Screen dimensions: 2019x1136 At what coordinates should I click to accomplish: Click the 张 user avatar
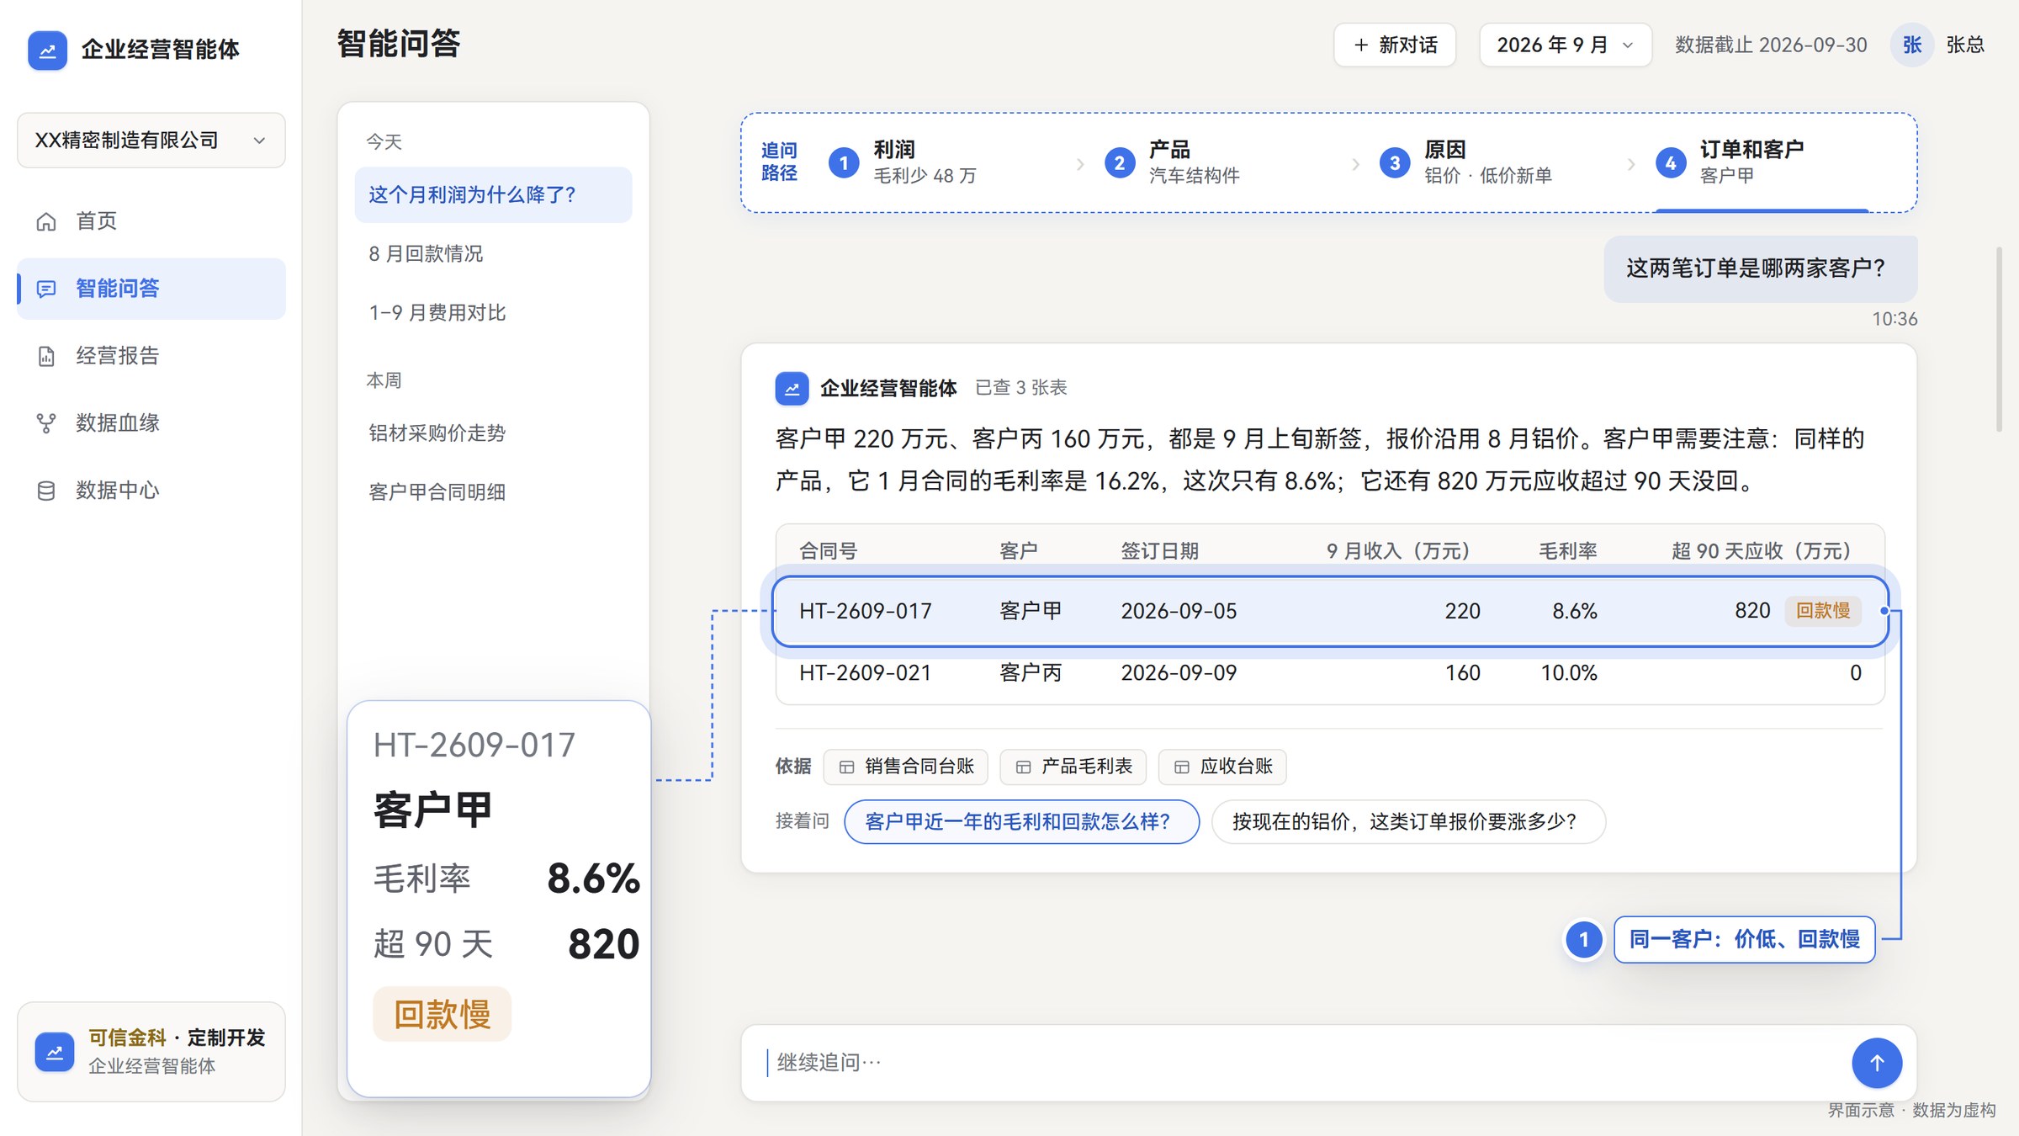click(1911, 45)
